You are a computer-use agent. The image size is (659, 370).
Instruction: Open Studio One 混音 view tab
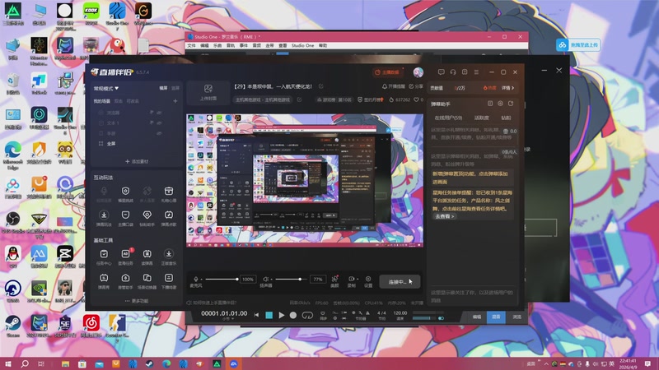(x=496, y=317)
